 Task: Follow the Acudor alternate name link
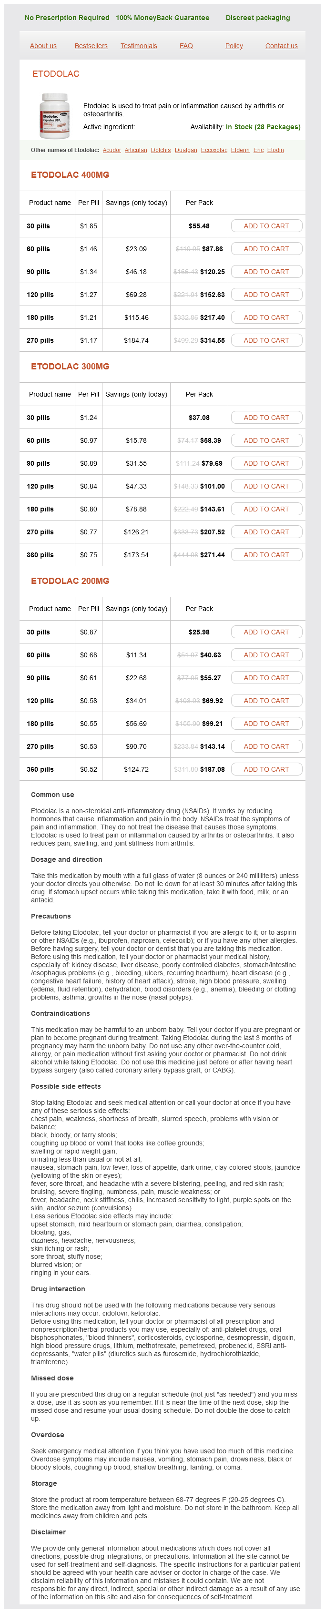pos(112,150)
